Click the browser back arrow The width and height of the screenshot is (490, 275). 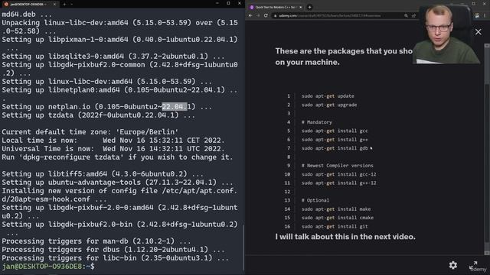(x=250, y=15)
